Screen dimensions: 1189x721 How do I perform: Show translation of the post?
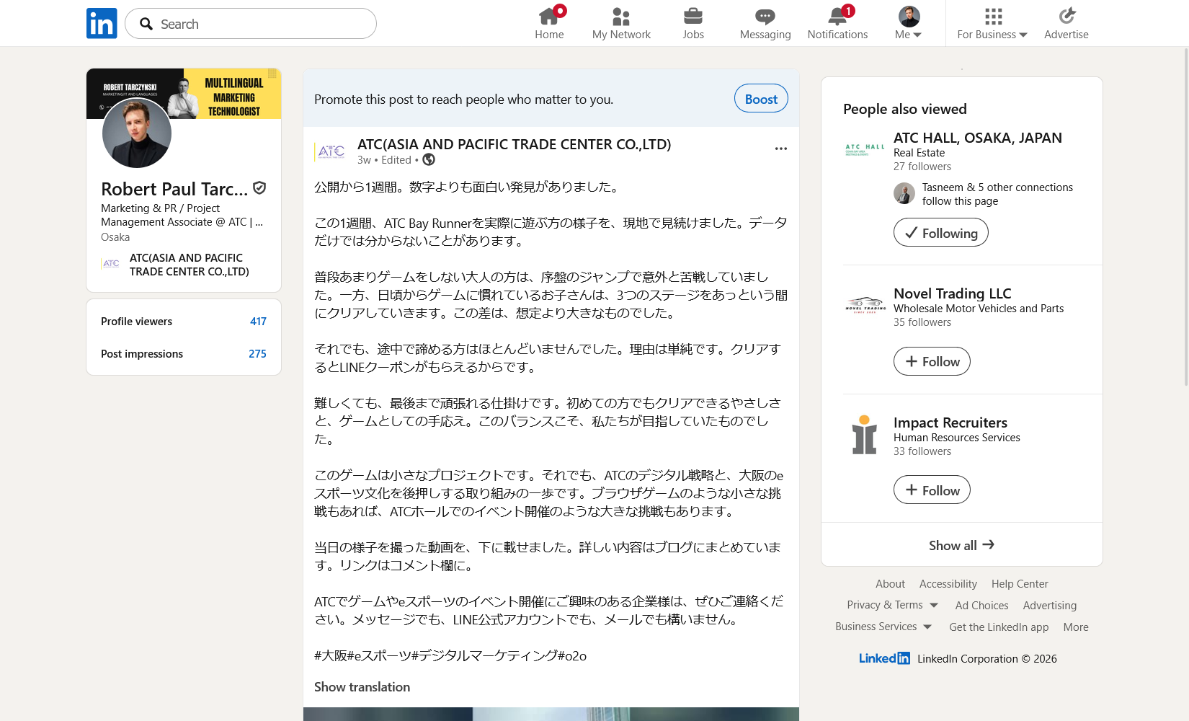[x=362, y=687]
